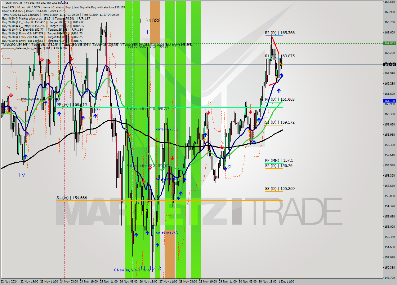Image resolution: width=397 pixels, height=285 pixels.
Task: Select the 'S1 (w) | 154.666' weekly support label
Action: tap(72, 198)
